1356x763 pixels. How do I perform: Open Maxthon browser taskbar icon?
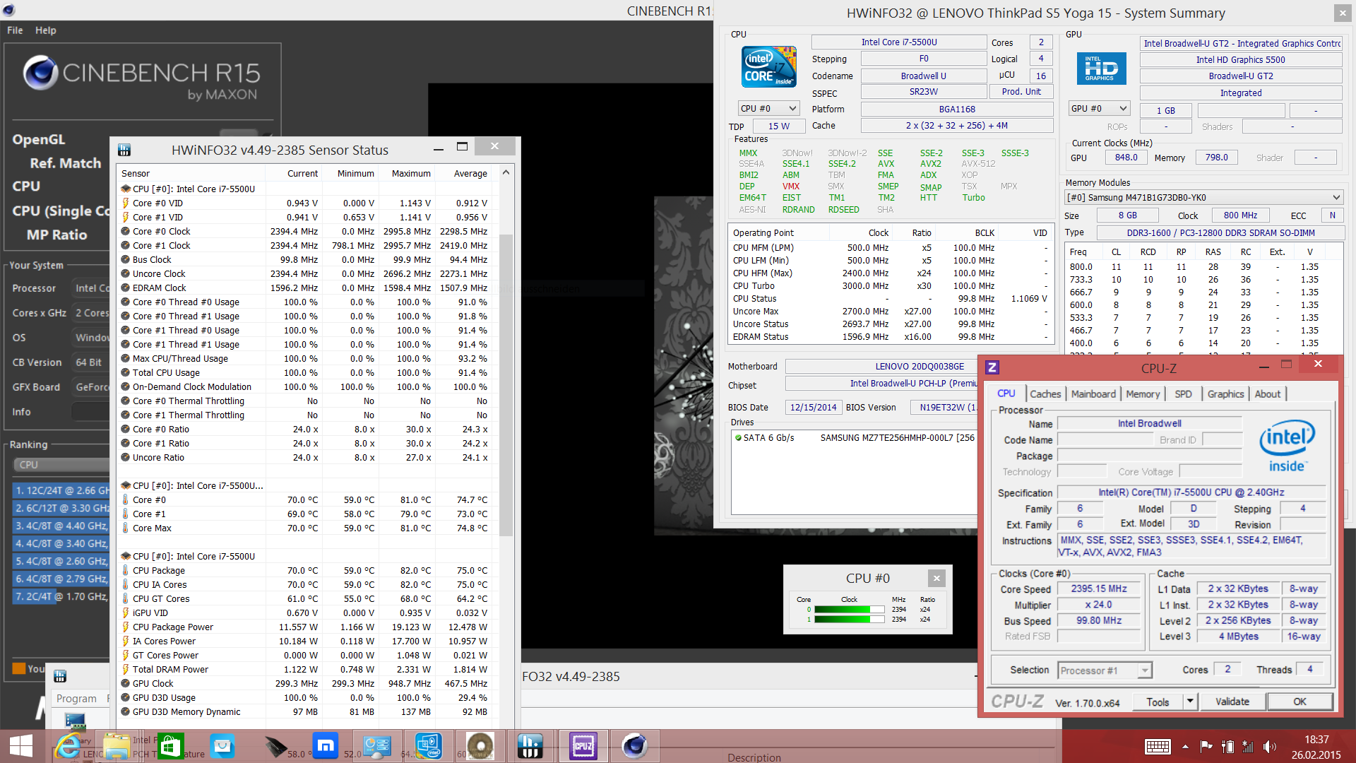[326, 746]
